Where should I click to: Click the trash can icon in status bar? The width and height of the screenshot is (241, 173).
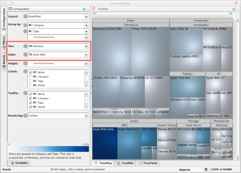[206, 169]
